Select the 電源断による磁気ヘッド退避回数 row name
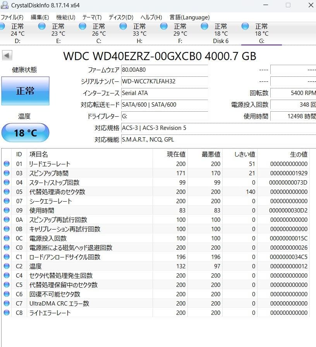The height and width of the screenshot is (347, 316). tap(71, 248)
